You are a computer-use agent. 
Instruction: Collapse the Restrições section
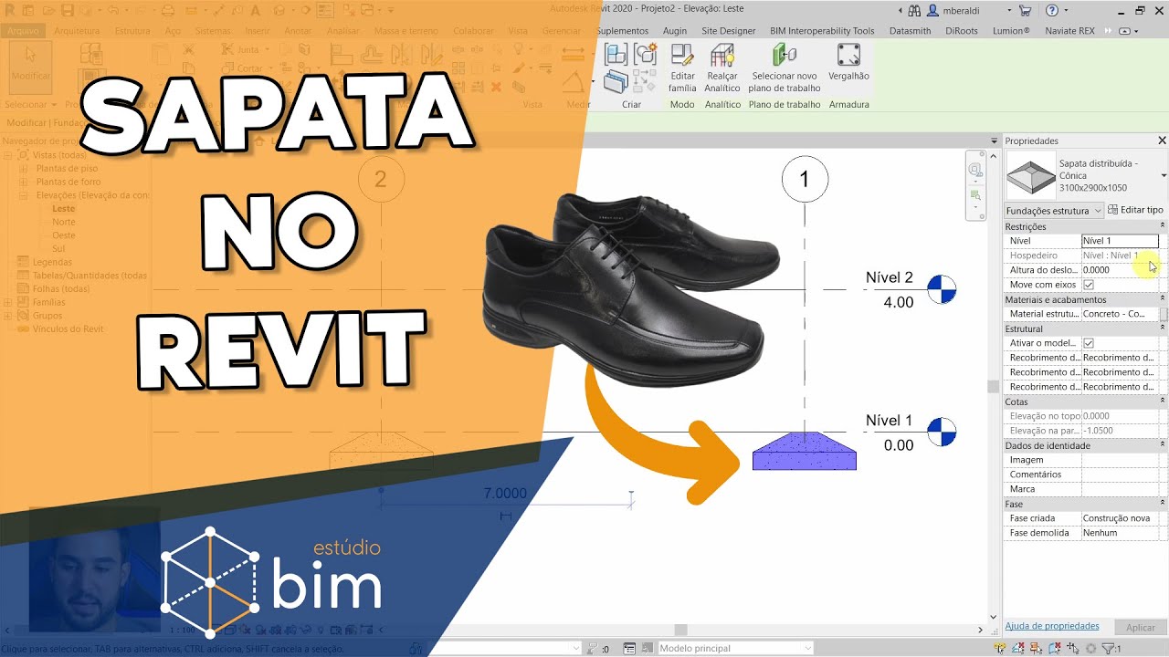click(1163, 226)
